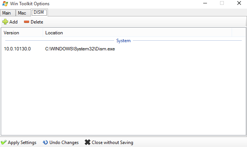Viewport: 247px width, 147px height.
Task: Click the red minus Delete icon
Action: [x=27, y=22]
